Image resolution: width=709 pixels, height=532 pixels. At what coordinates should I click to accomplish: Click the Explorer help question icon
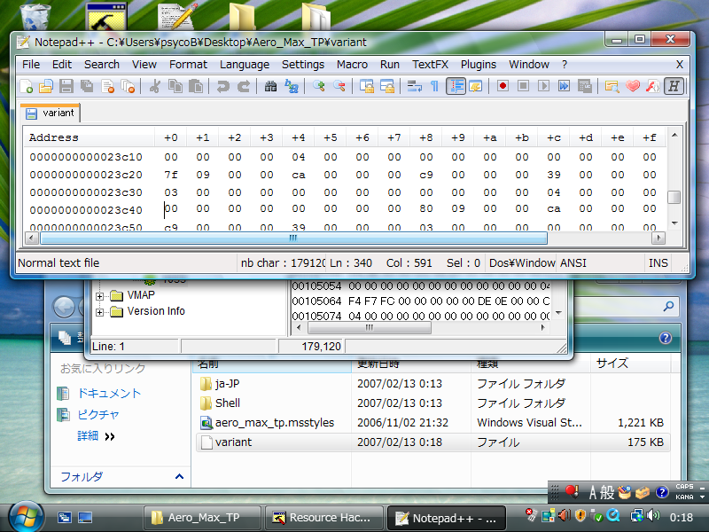pos(666,338)
